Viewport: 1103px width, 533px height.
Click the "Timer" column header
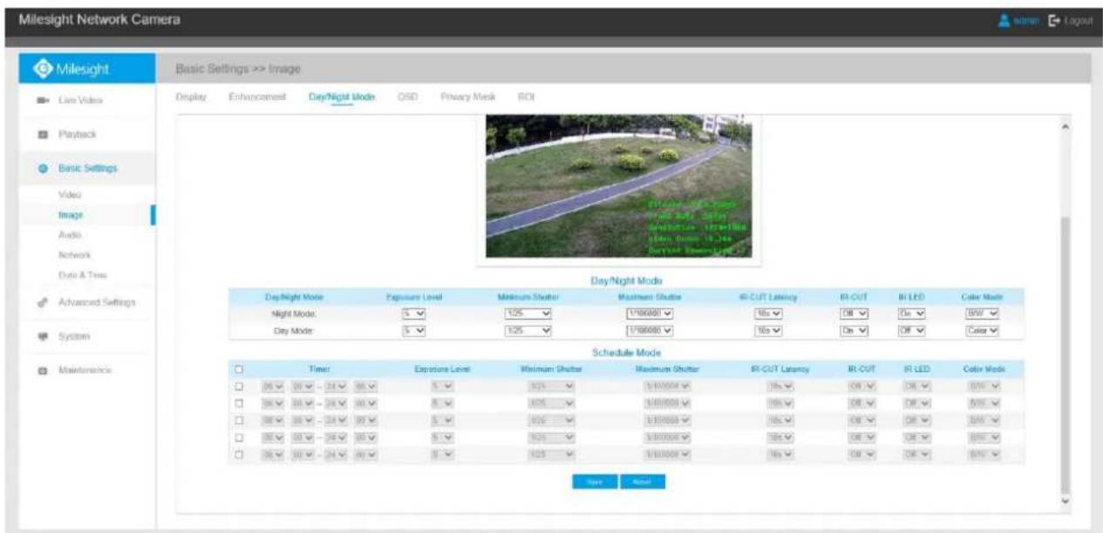pos(318,370)
